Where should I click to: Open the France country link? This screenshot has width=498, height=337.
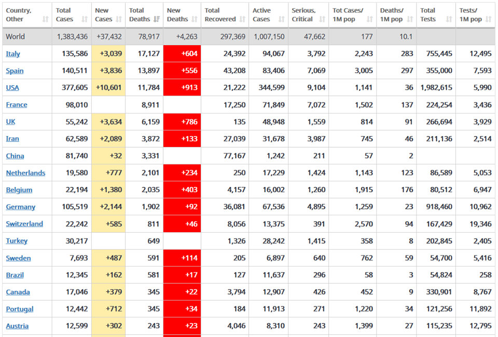tap(17, 105)
